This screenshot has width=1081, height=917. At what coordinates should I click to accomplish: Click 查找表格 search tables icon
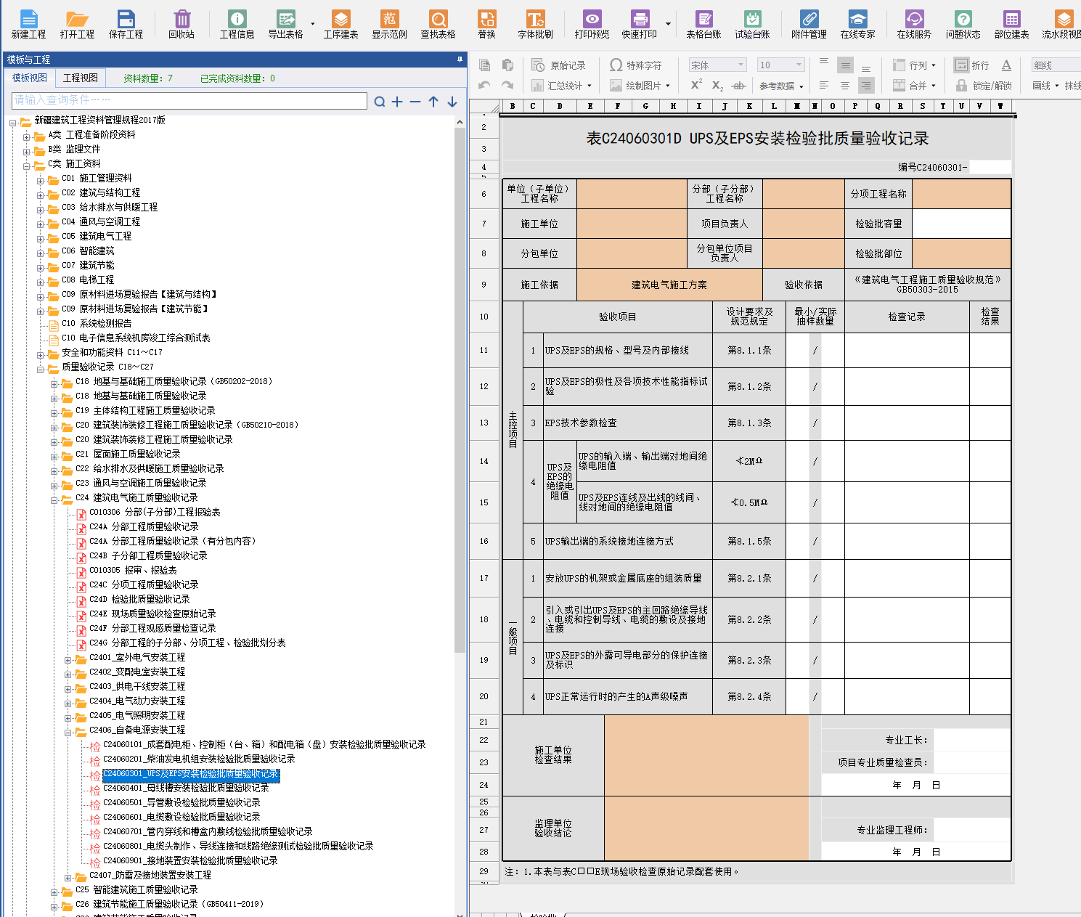point(438,25)
